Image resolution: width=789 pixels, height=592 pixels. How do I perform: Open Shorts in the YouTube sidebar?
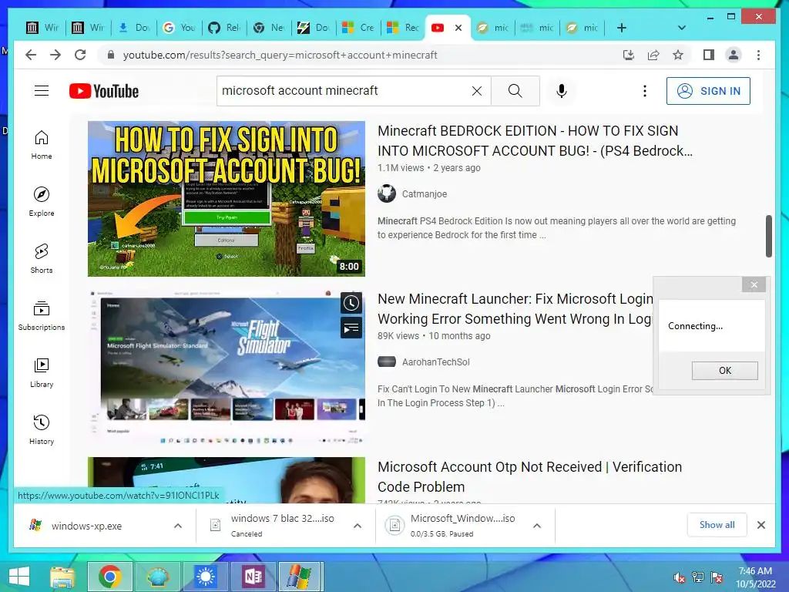pos(42,259)
